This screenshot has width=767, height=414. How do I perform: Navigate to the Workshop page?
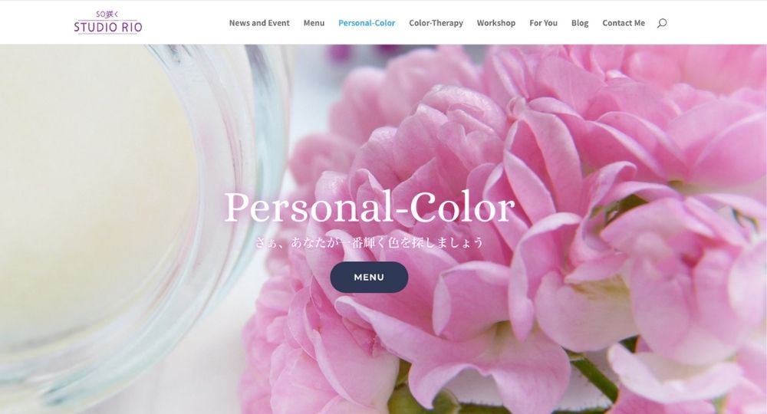point(496,23)
